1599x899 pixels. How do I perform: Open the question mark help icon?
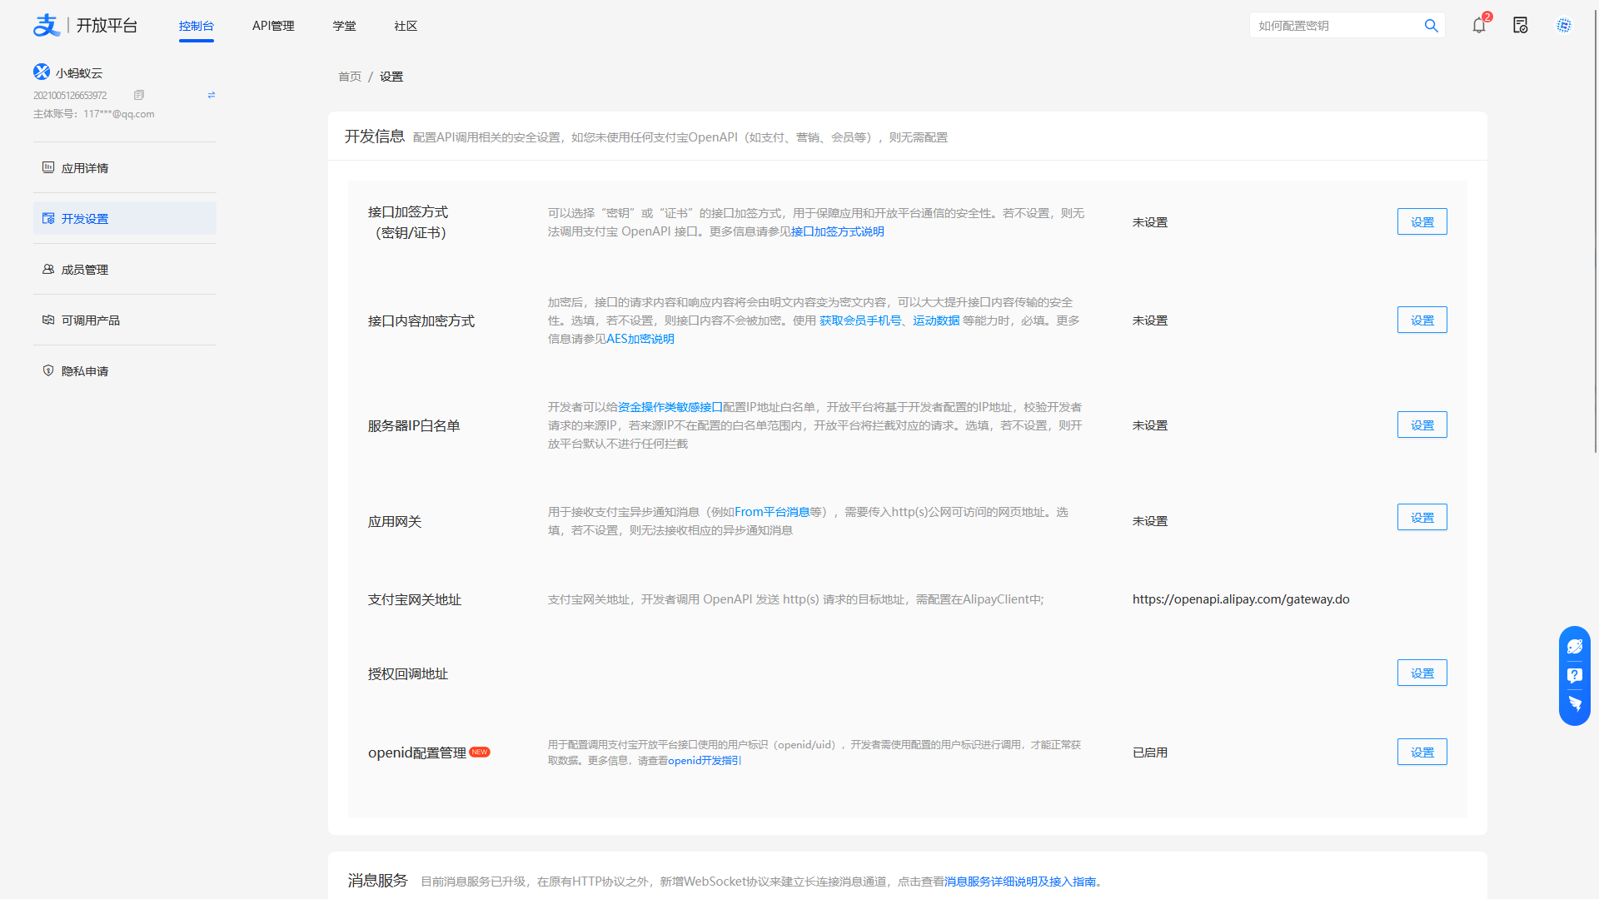[1574, 675]
